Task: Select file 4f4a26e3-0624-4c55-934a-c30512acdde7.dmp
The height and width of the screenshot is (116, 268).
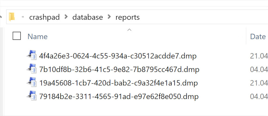Action: coord(118,56)
